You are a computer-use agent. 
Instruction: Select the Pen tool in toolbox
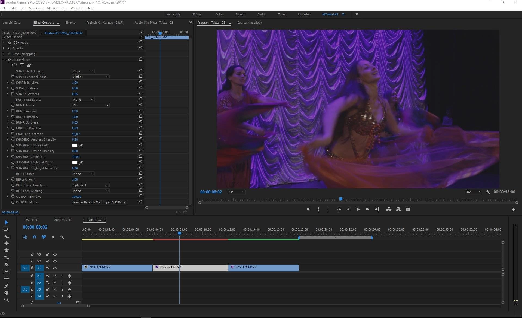7,286
